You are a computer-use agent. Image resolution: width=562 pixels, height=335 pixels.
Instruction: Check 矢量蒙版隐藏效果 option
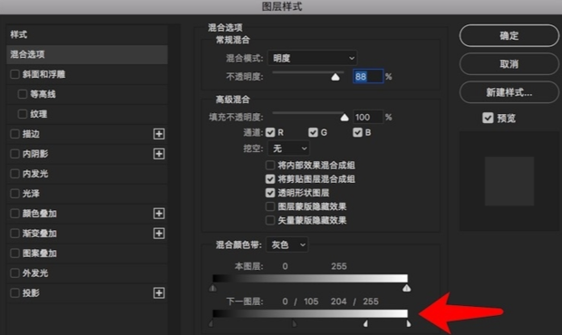(270, 220)
